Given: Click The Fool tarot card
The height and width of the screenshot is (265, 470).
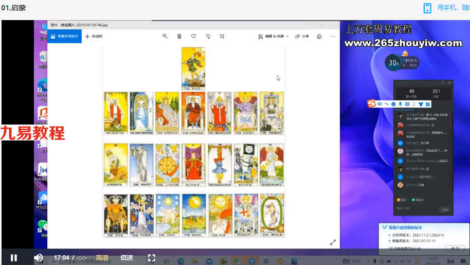Looking at the screenshot, I should (x=193, y=68).
